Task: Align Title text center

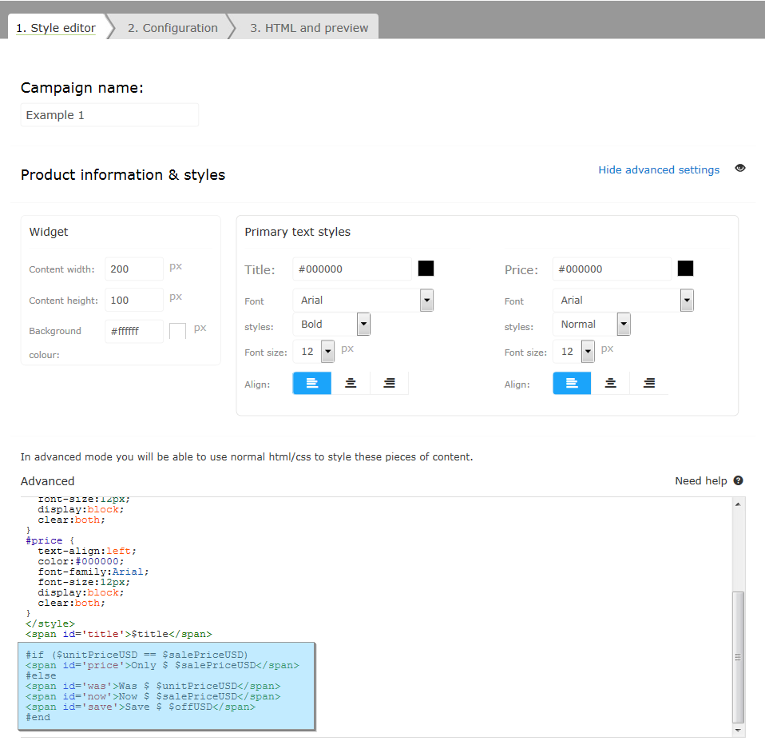Action: pyautogui.click(x=351, y=383)
